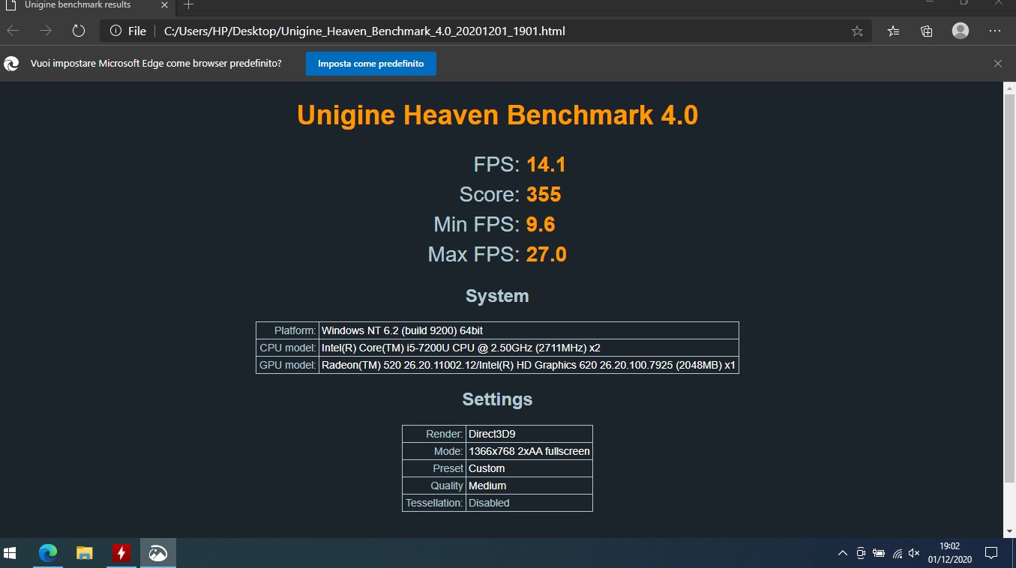Open Microsoft Edge from the taskbar
The height and width of the screenshot is (568, 1016).
(x=48, y=553)
